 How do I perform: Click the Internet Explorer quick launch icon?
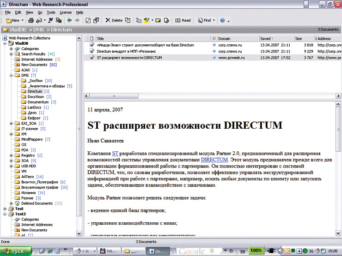click(x=50, y=251)
